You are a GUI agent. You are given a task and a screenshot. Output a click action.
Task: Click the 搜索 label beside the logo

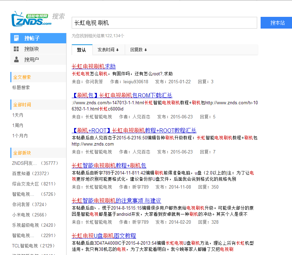click(x=59, y=16)
